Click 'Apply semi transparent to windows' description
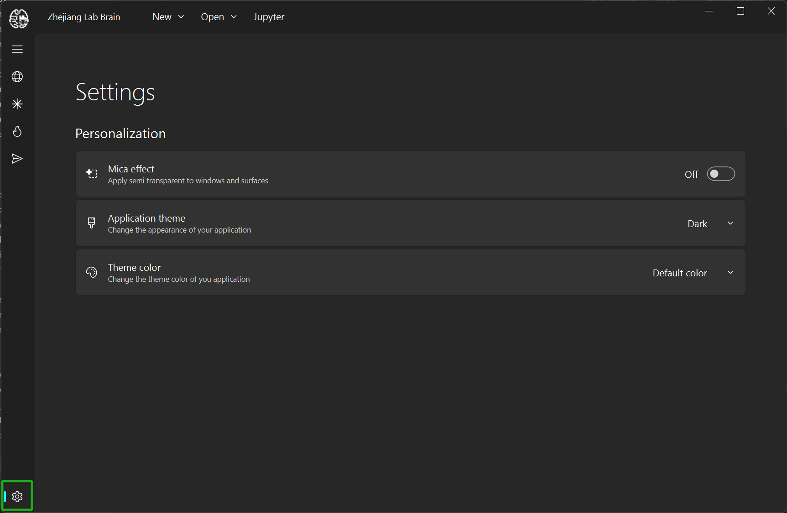The height and width of the screenshot is (513, 787). (x=188, y=181)
